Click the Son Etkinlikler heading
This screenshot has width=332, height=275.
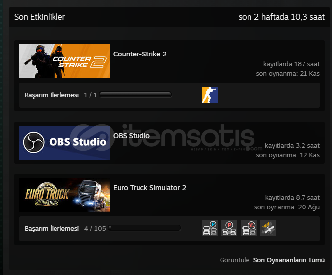pos(39,17)
